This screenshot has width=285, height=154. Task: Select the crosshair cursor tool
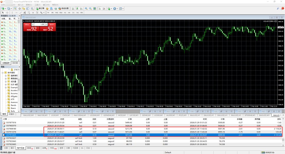click(7, 13)
